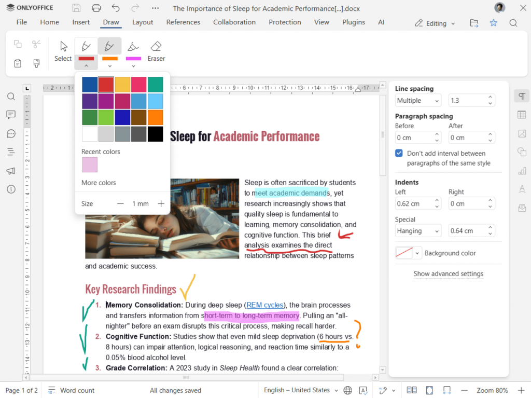This screenshot has height=398, width=531.
Task: Click the Undo arrow
Action: [x=116, y=8]
